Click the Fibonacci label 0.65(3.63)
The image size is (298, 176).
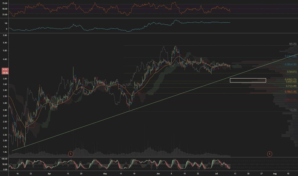(x=291, y=82)
